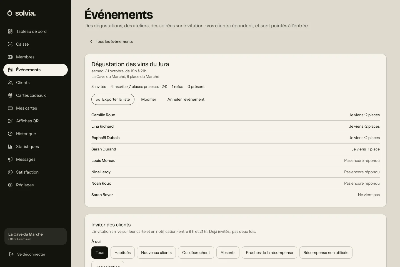Click the Sarah Boyer guest name
400x267 pixels.
click(102, 195)
